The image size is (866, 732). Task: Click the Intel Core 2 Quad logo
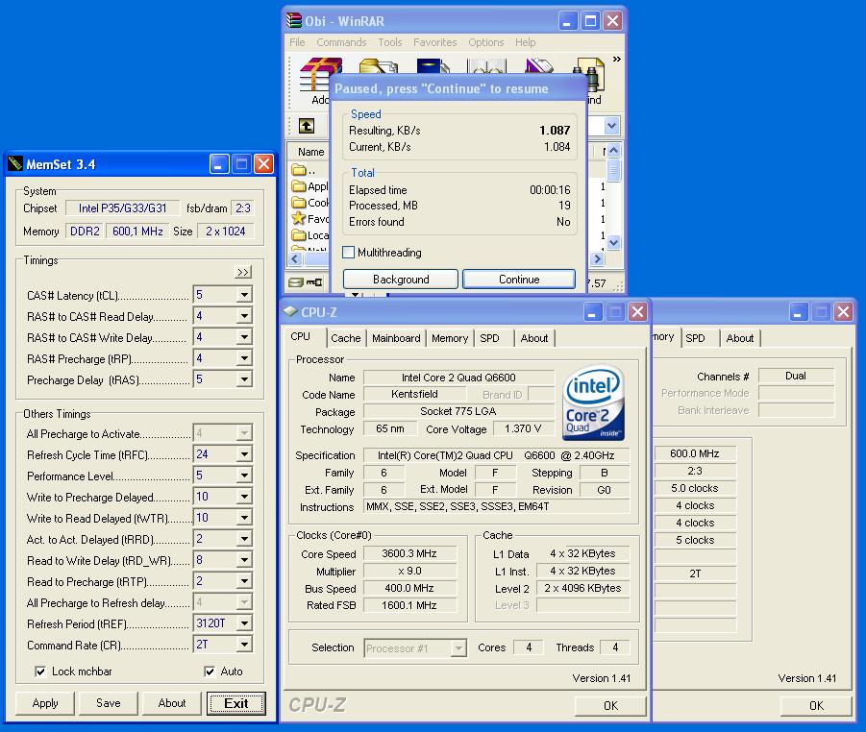593,402
